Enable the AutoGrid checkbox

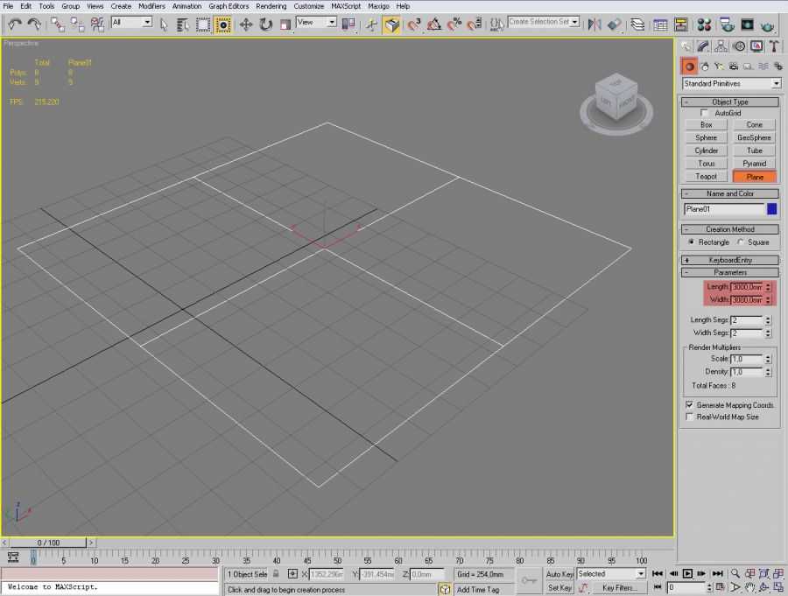tap(706, 113)
